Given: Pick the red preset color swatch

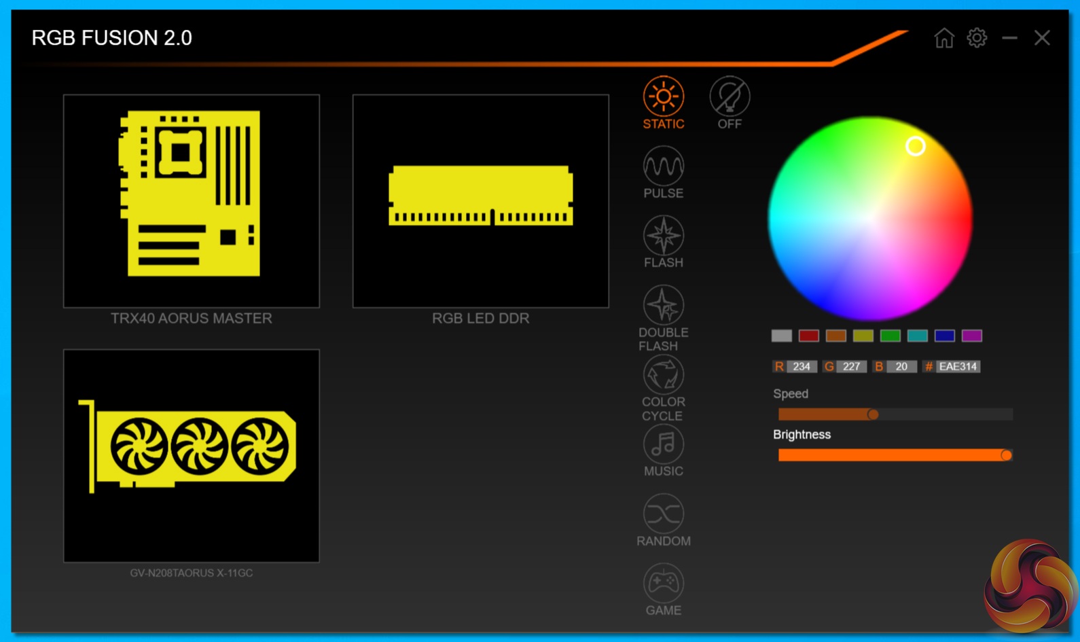Looking at the screenshot, I should point(809,336).
